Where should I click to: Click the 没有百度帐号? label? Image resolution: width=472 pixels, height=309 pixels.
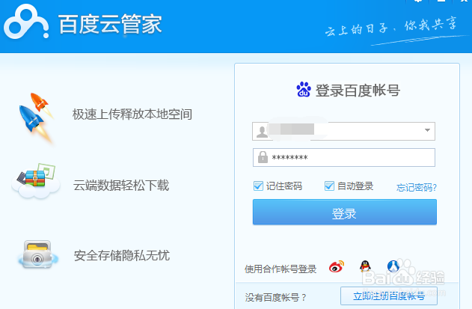click(x=275, y=298)
